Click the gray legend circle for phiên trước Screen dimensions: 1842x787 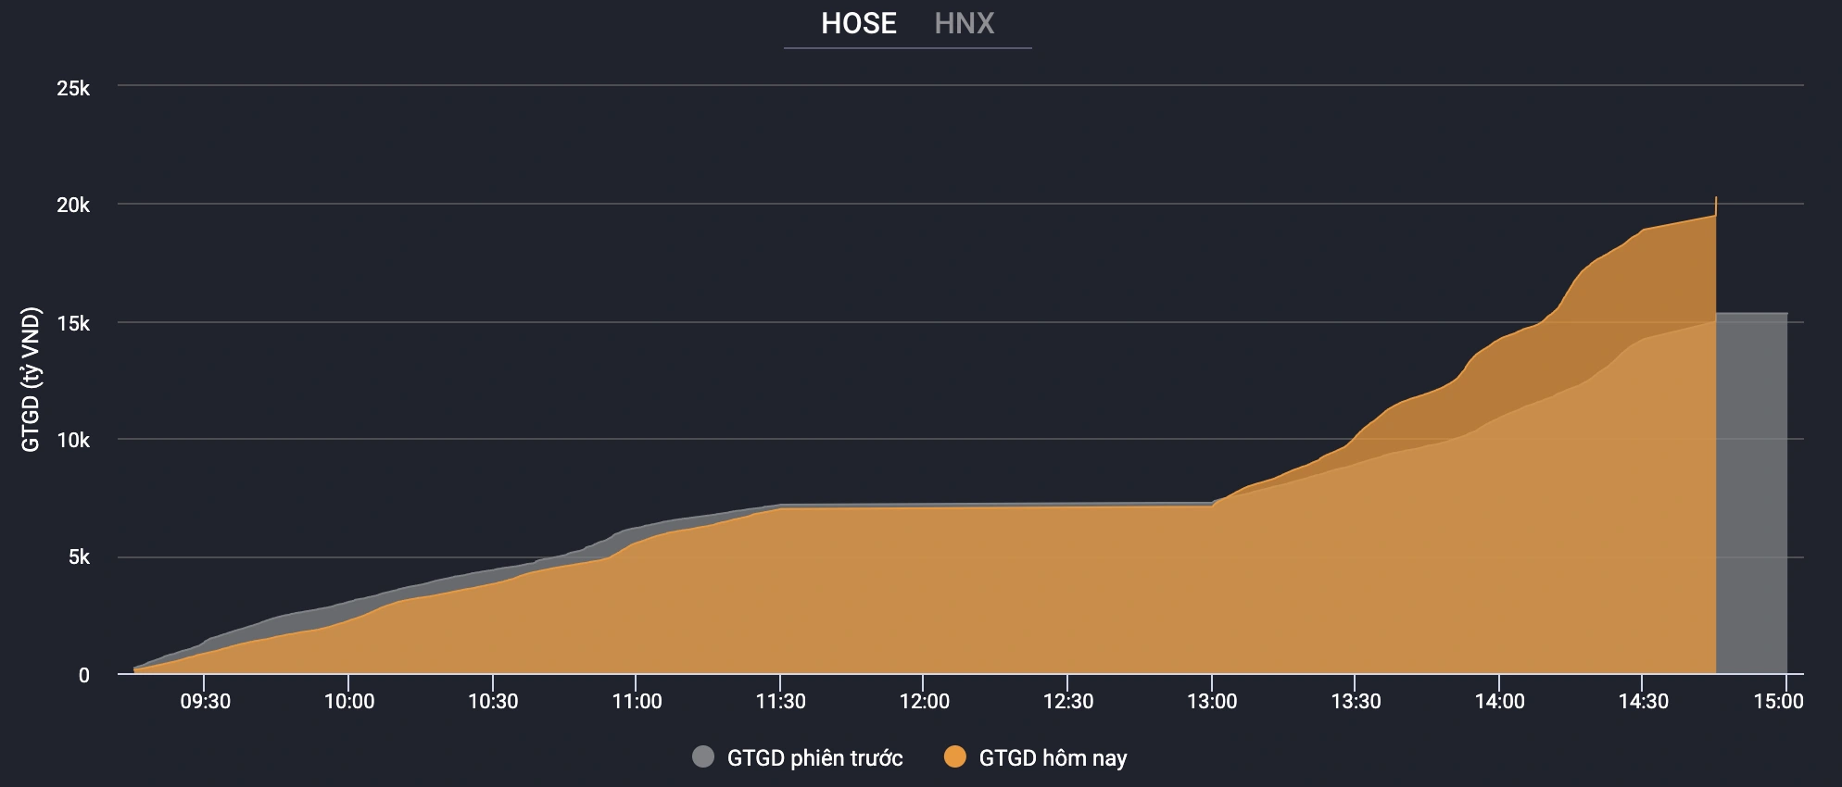(x=703, y=756)
